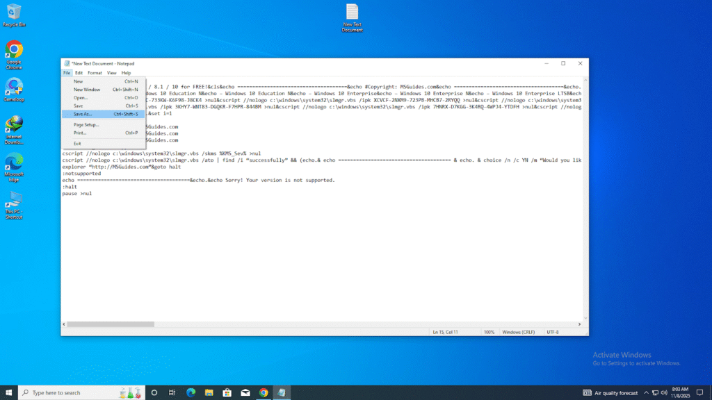Select the This PC shortcut on desktop
Viewport: 712px width, 400px height.
click(x=14, y=201)
